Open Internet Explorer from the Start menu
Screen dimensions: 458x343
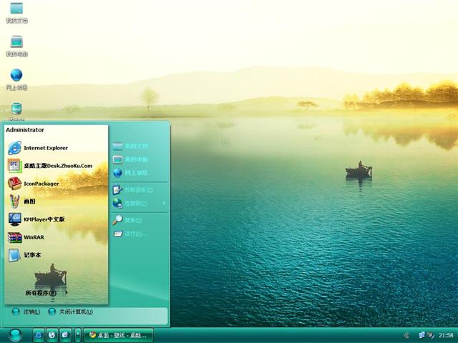(45, 148)
